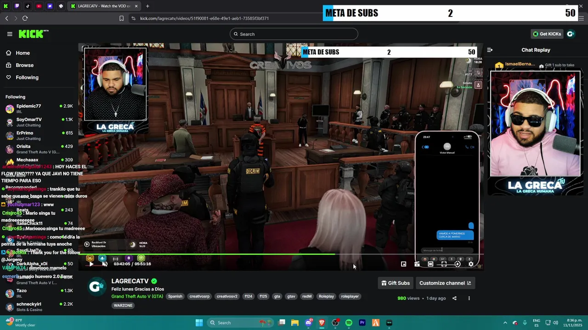Seek on the video progress bar
The width and height of the screenshot is (588, 330).
tap(281, 254)
